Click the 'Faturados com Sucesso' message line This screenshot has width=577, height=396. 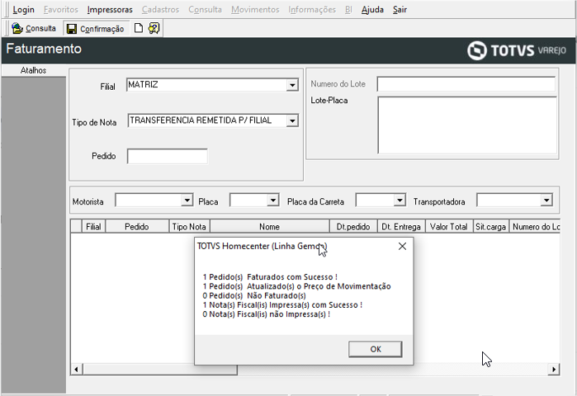click(x=270, y=277)
